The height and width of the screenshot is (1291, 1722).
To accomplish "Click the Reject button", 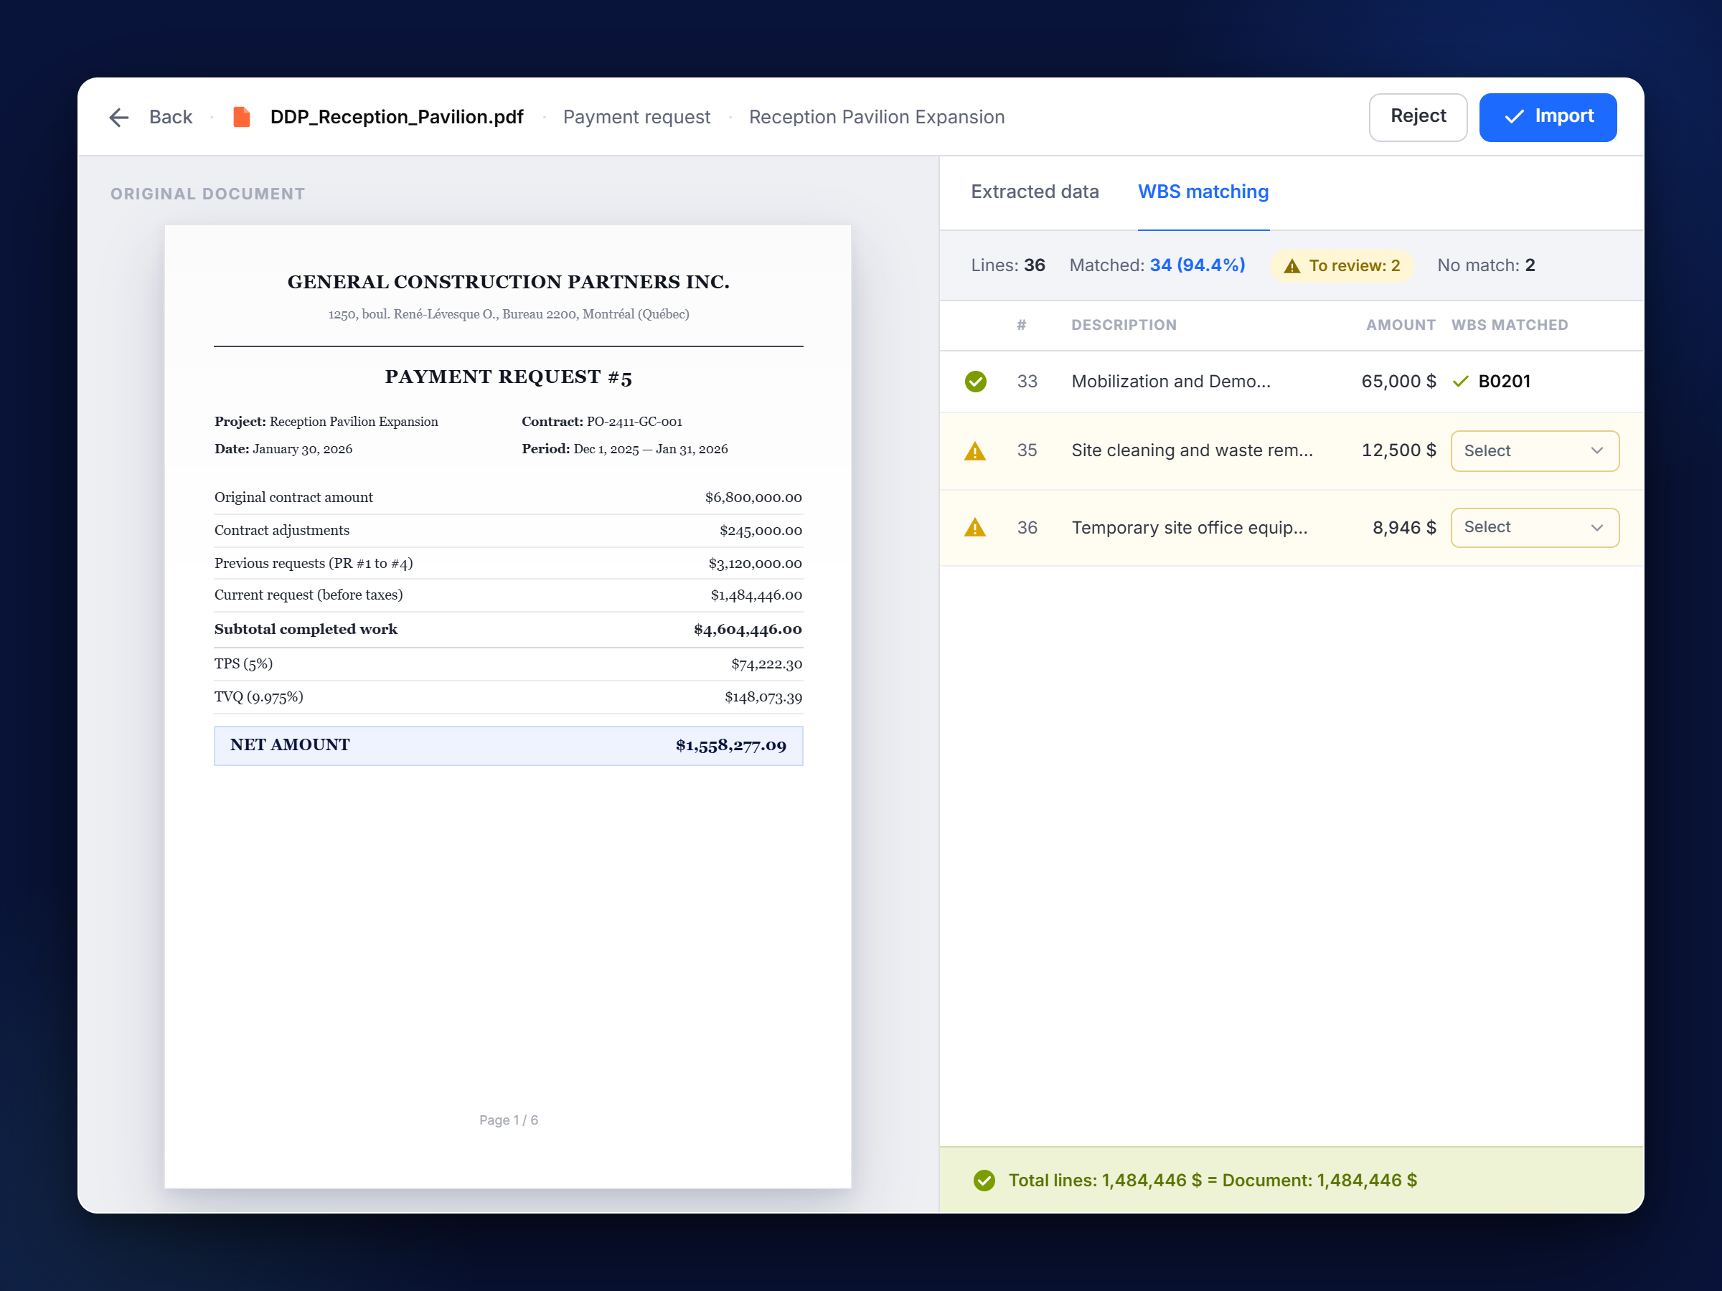I will click(x=1418, y=117).
